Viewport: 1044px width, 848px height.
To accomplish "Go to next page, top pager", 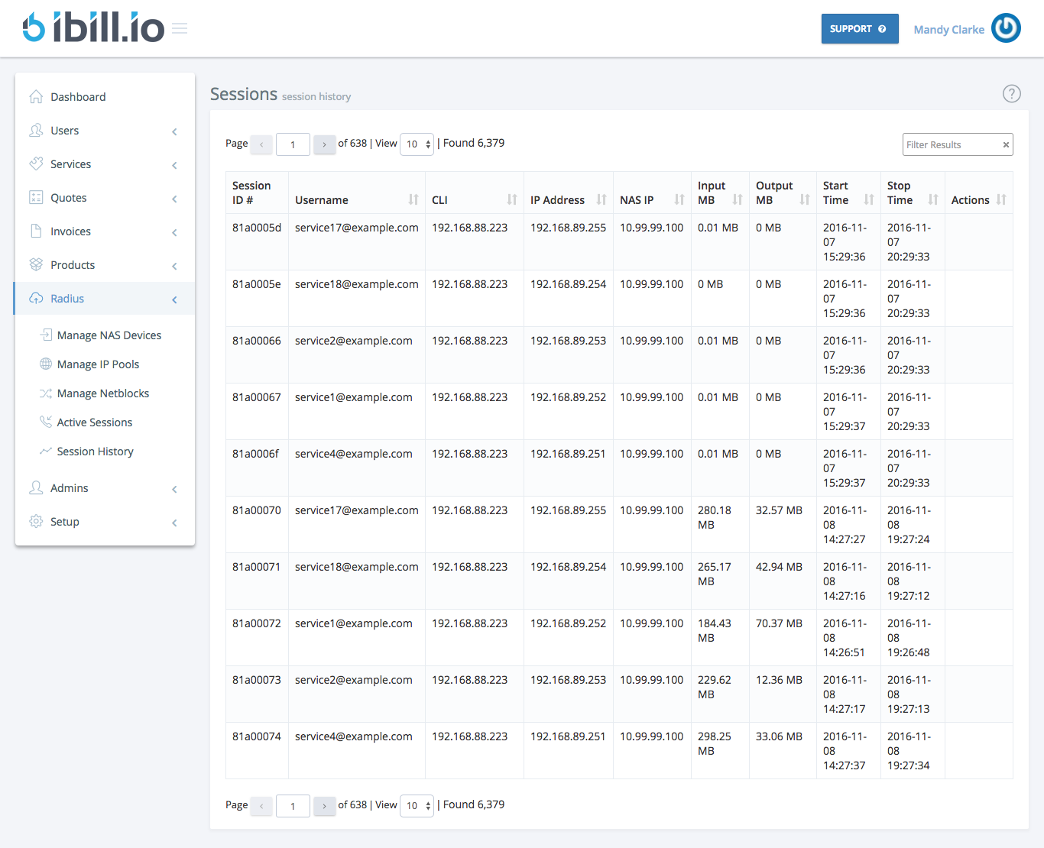I will pyautogui.click(x=325, y=144).
